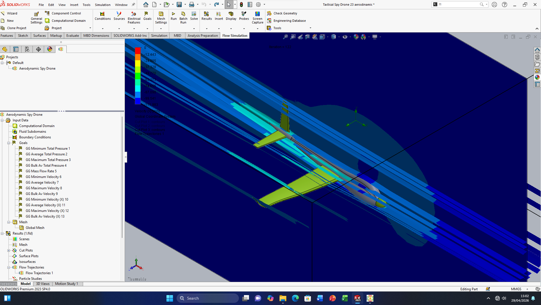
Task: Open the Motion Study 1 tab
Action: [x=66, y=284]
